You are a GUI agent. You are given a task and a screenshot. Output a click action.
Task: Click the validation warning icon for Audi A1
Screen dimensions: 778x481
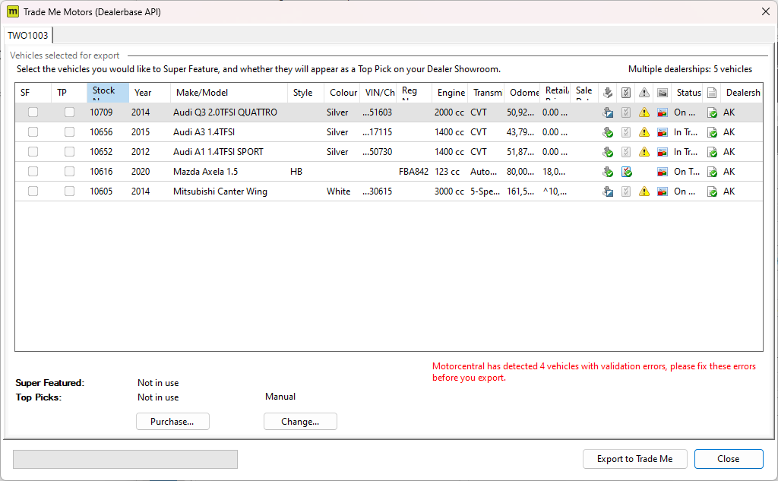pyautogui.click(x=644, y=152)
